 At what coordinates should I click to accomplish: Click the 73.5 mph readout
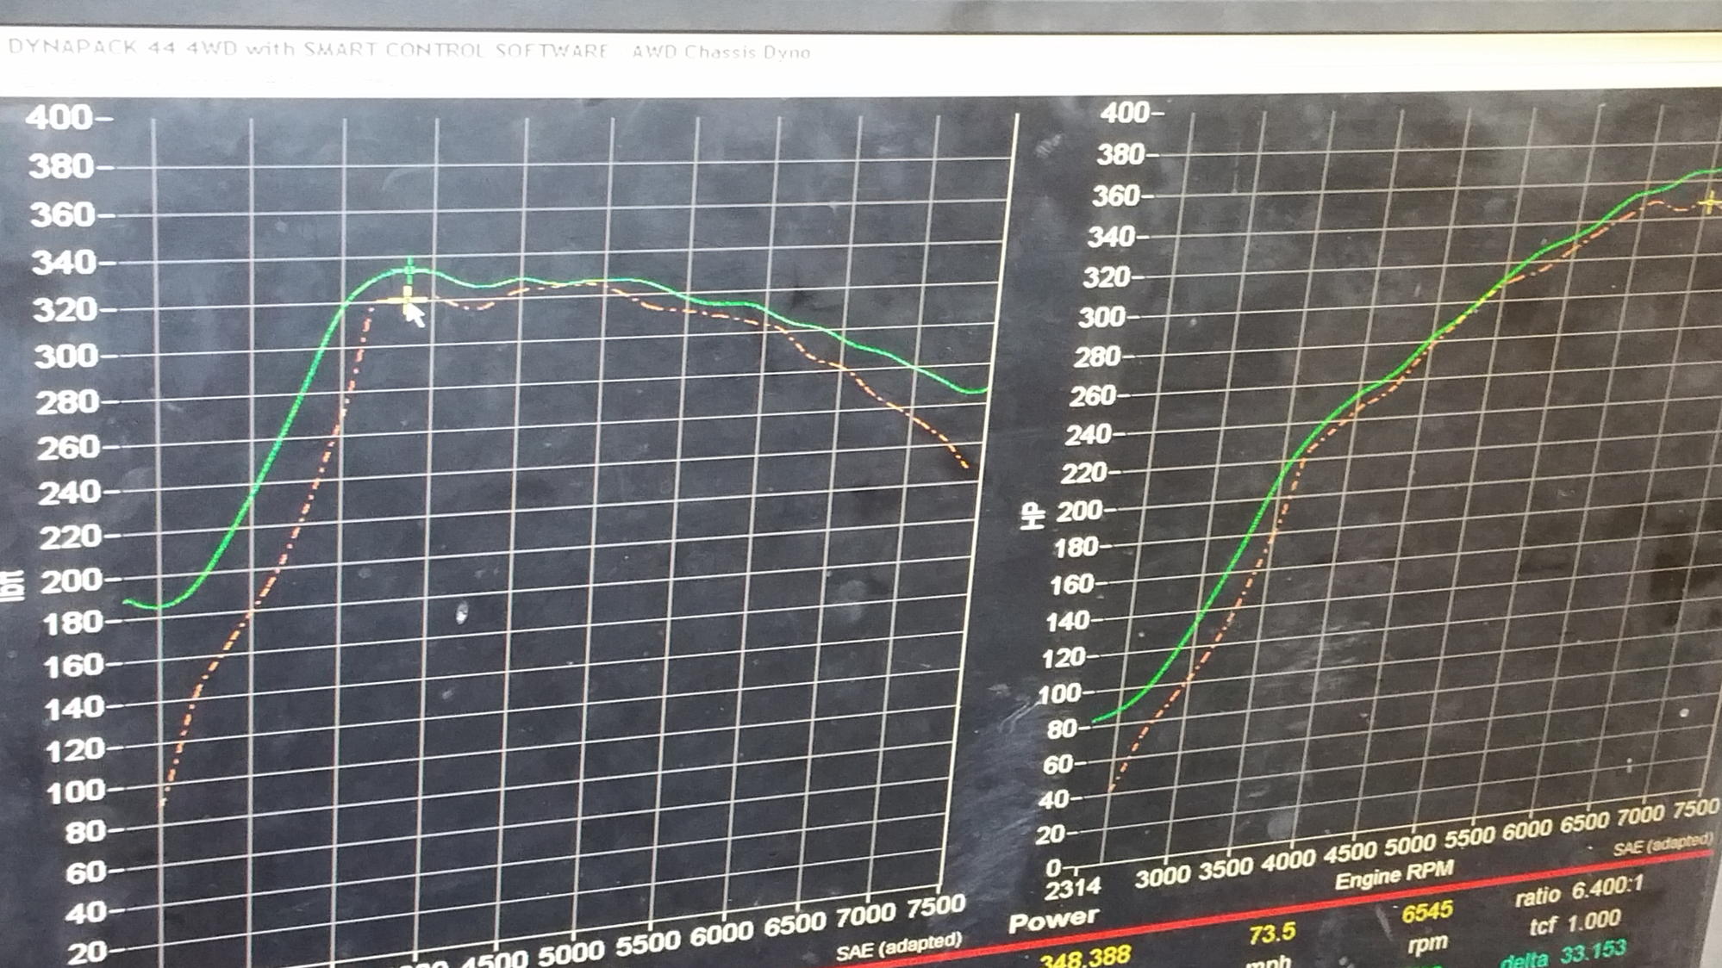pyautogui.click(x=1272, y=933)
